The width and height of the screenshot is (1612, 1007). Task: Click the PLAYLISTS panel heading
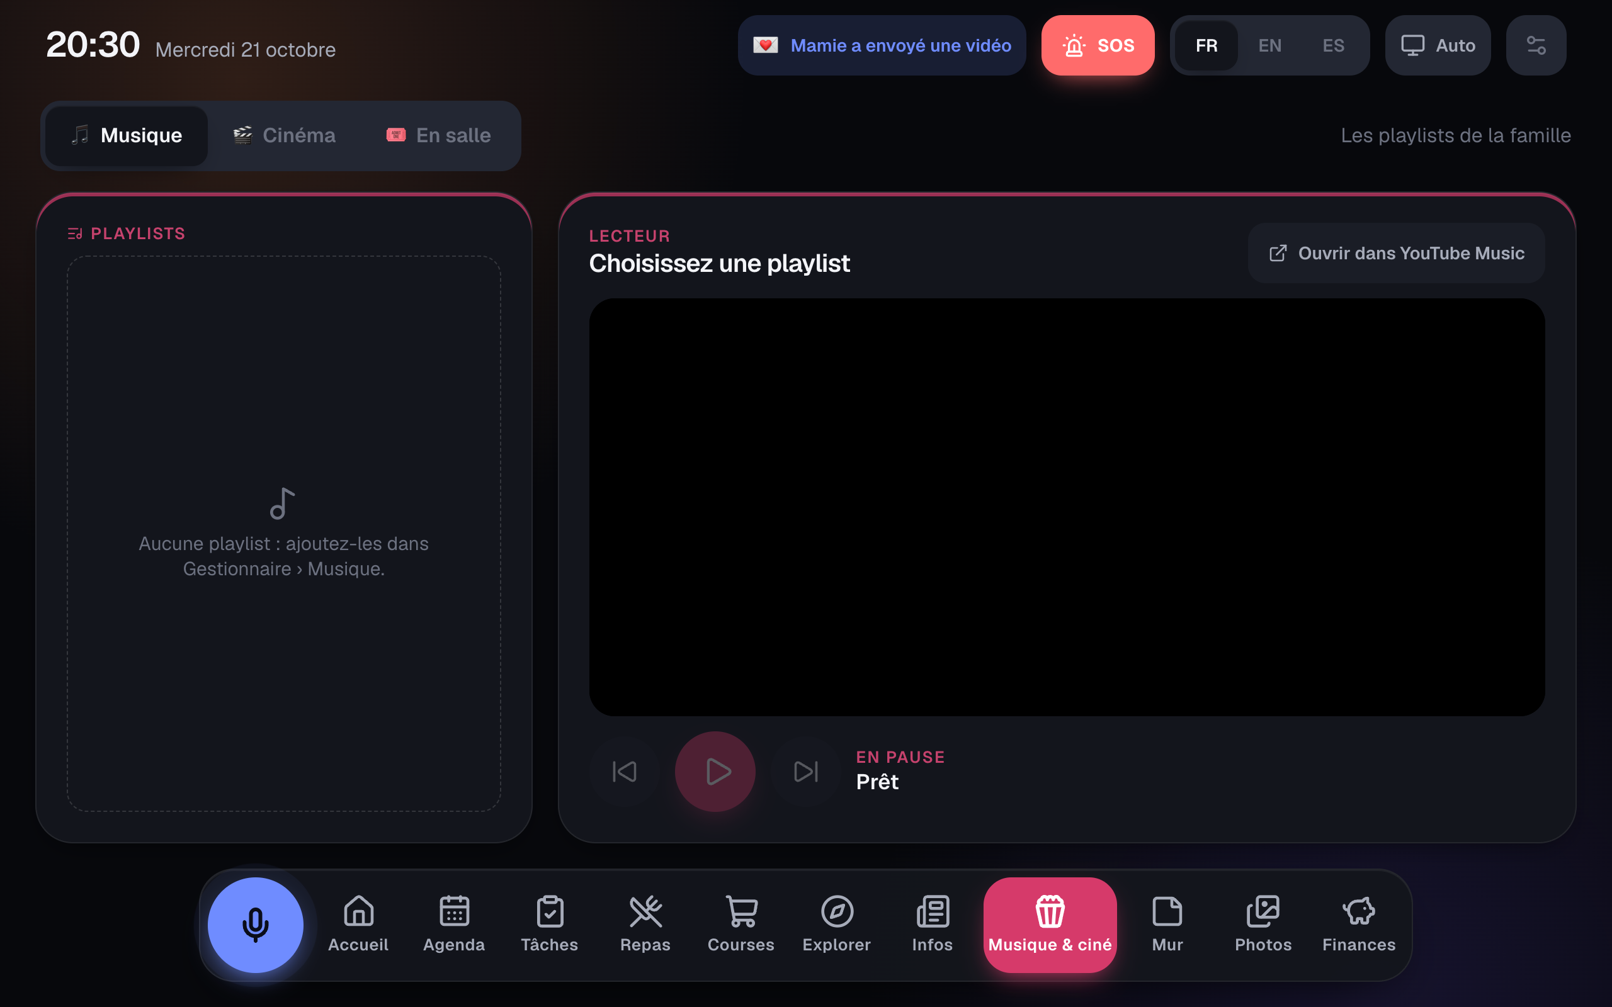point(127,233)
